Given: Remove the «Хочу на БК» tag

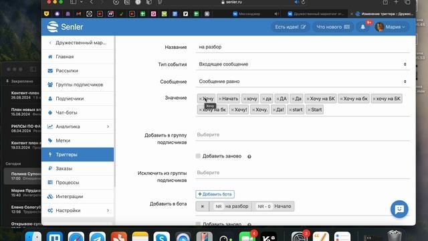Looking at the screenshot, I should 308,98.
